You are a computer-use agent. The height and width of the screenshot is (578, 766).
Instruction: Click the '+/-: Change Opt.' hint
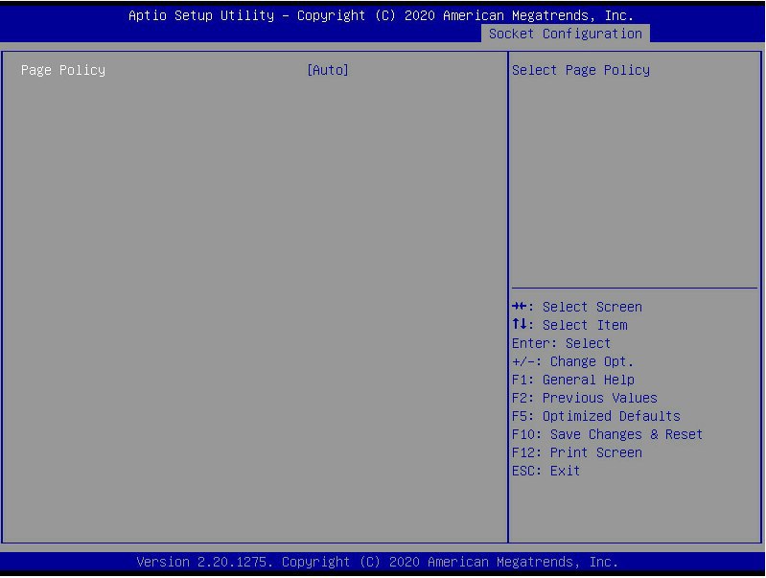coord(572,361)
